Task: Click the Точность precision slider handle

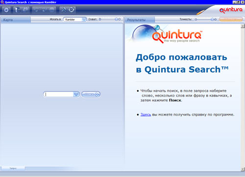Action: click(212, 20)
